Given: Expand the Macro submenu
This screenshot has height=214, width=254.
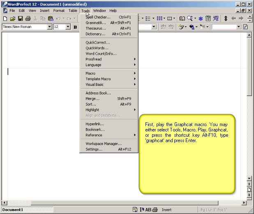Looking at the screenshot, I should (109, 74).
